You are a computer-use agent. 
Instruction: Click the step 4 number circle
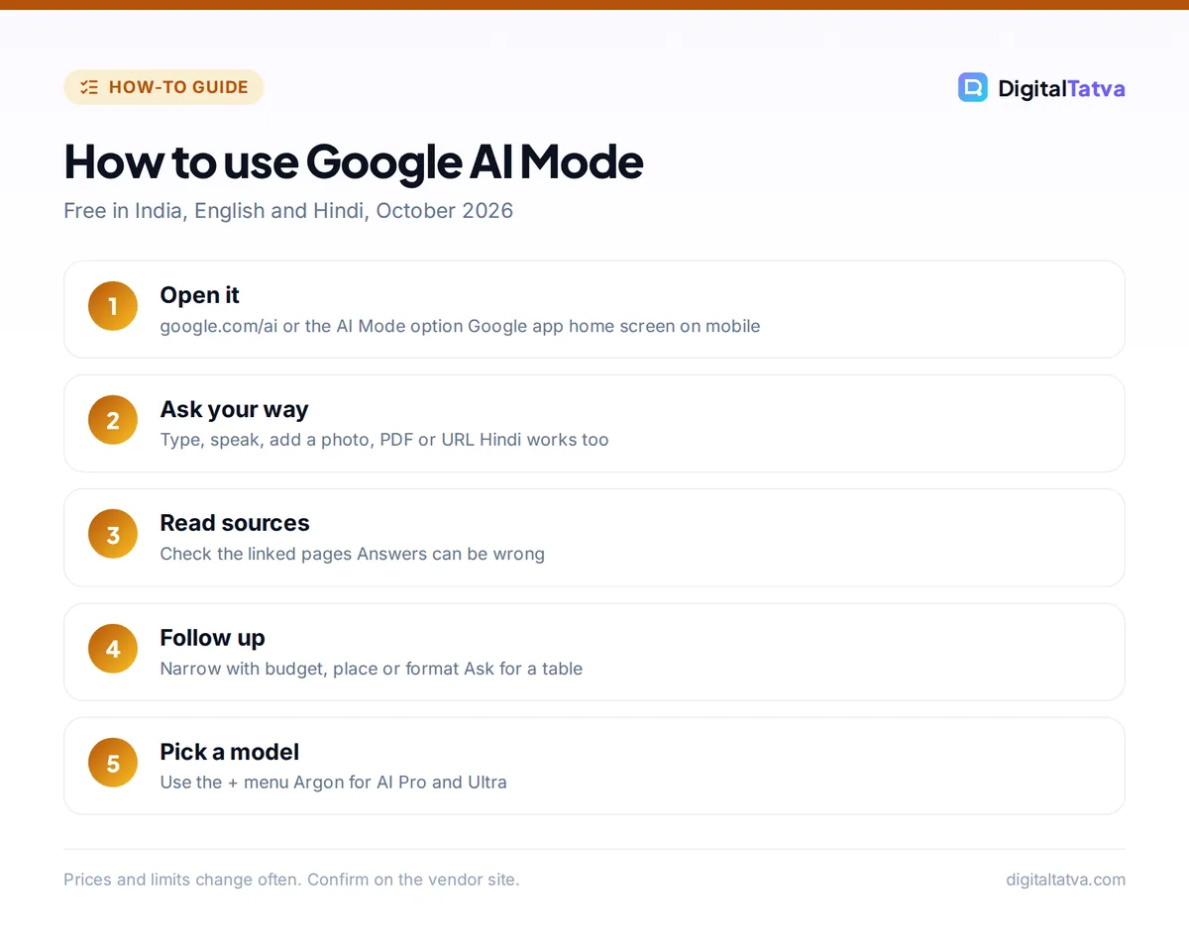[x=113, y=649]
